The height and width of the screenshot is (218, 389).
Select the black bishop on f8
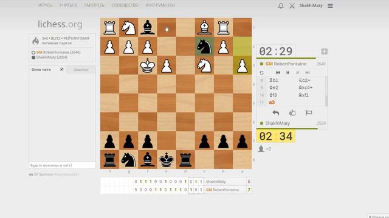pyautogui.click(x=147, y=159)
